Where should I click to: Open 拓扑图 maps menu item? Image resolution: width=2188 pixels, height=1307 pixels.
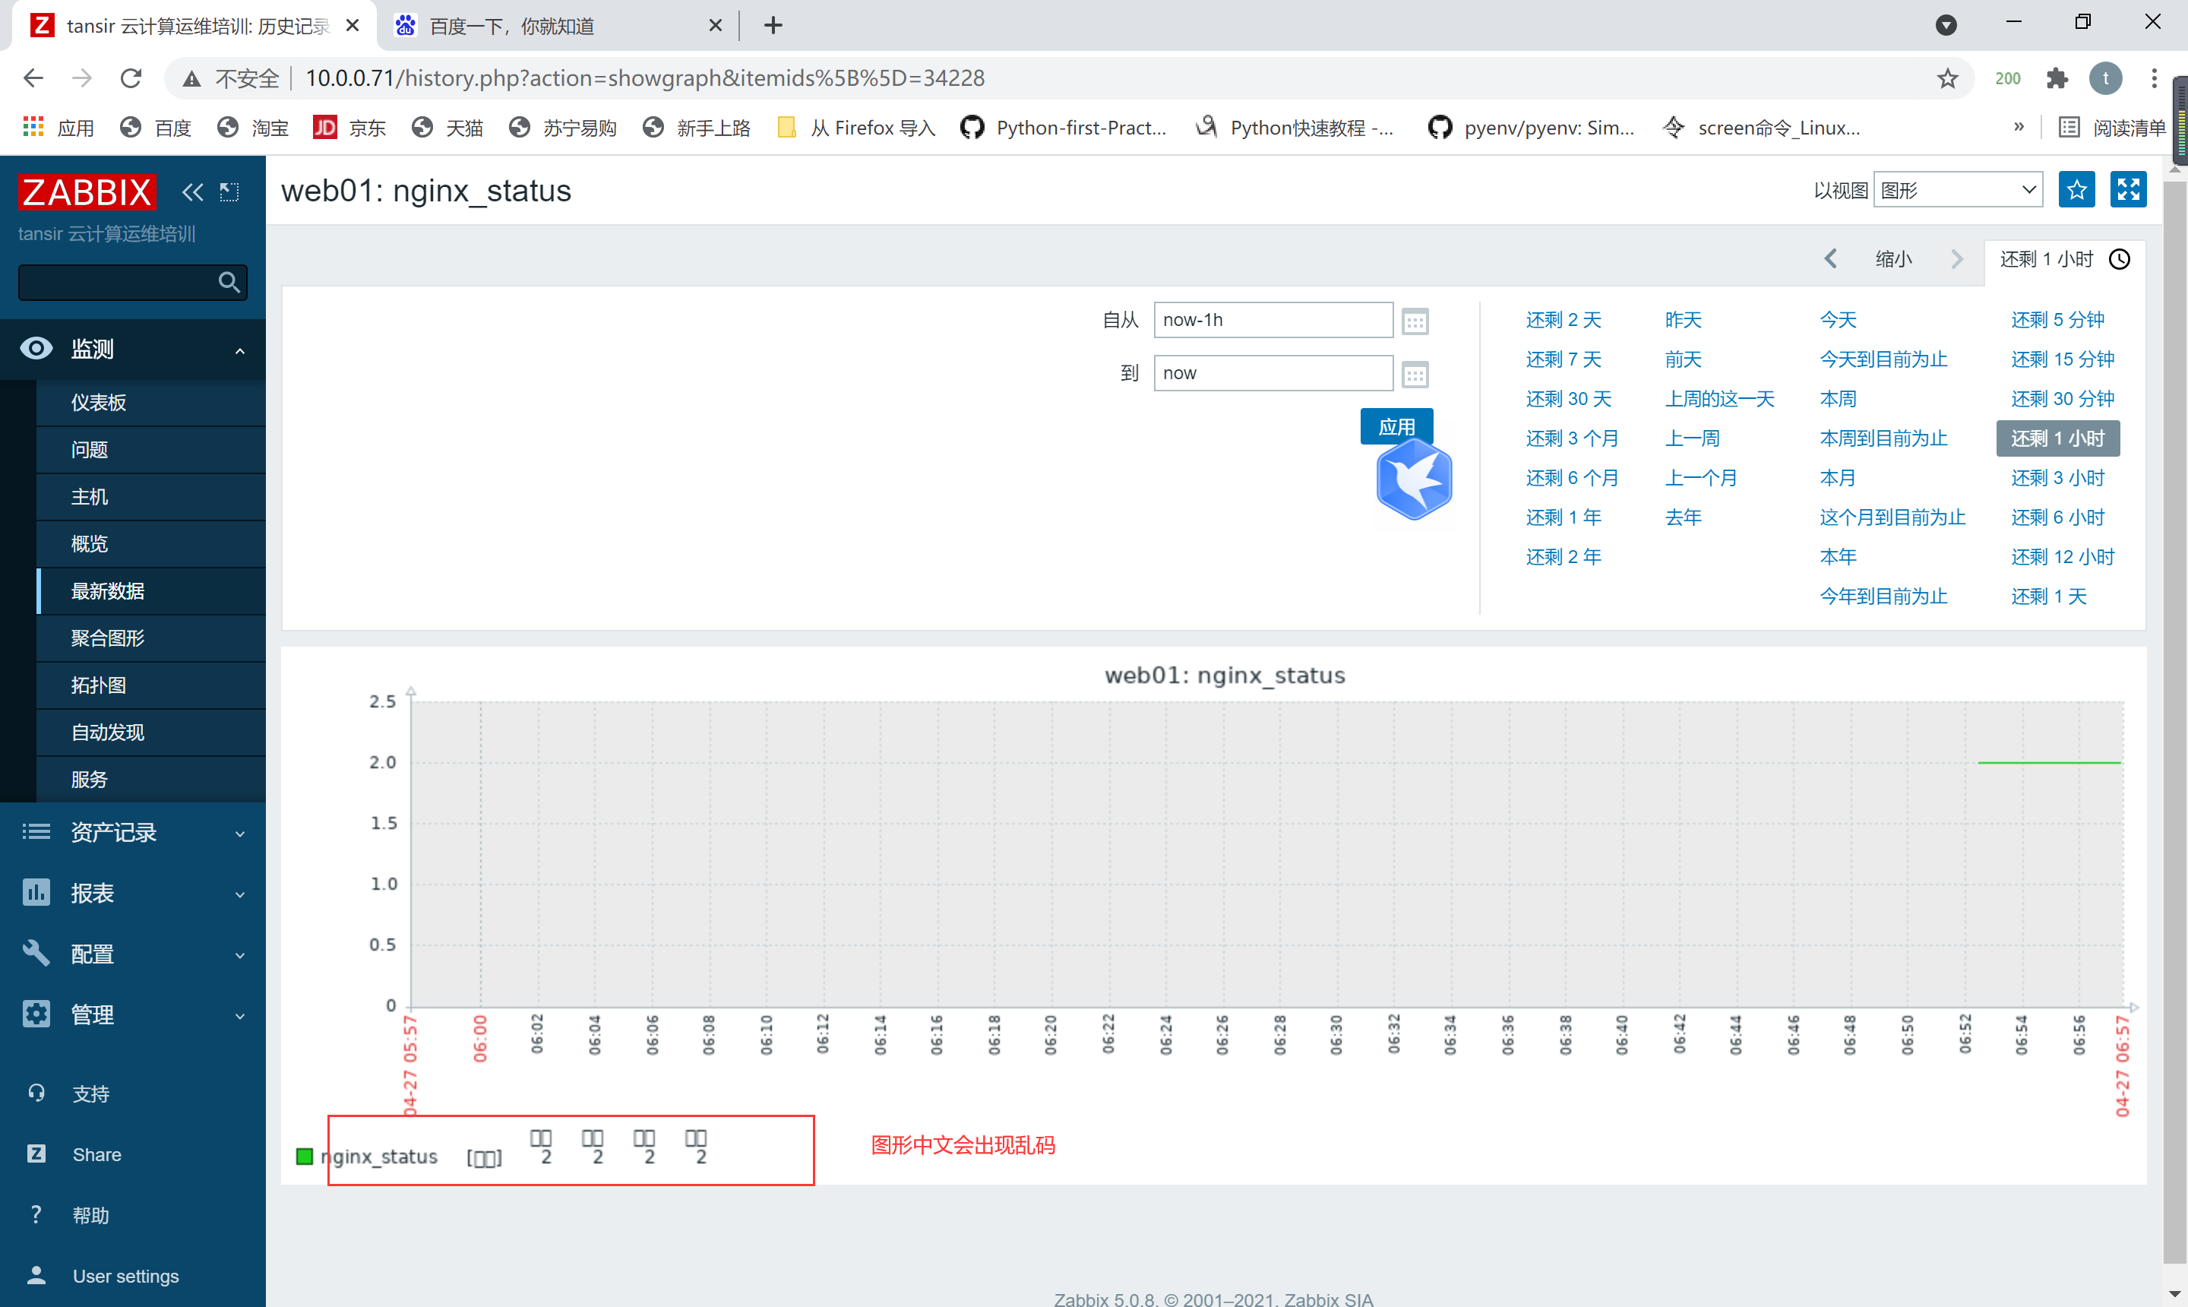(x=151, y=685)
